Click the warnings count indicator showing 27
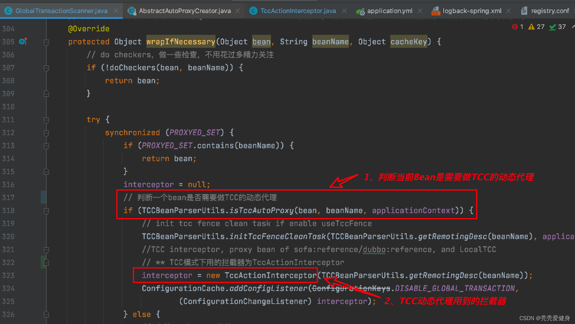Screen dimensions: 575x324 [x=536, y=27]
